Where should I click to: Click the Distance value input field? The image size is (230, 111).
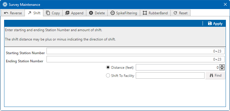coord(178,68)
